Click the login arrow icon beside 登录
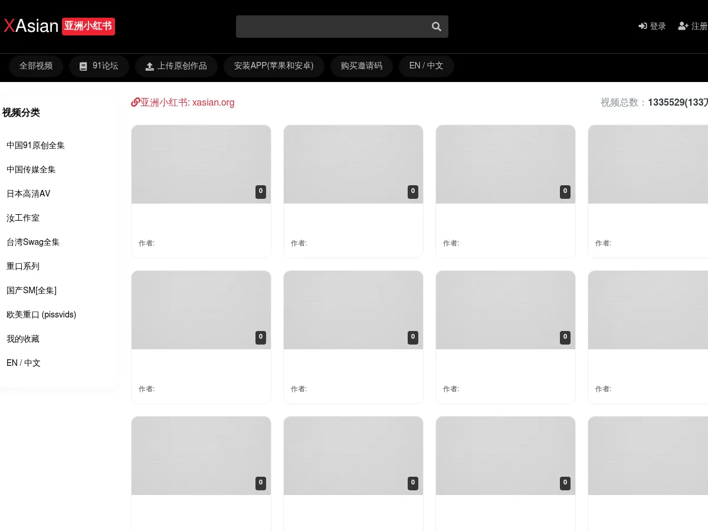The width and height of the screenshot is (708, 531). [643, 26]
